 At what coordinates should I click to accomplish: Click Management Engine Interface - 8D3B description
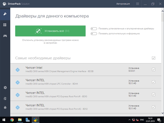[59, 71]
